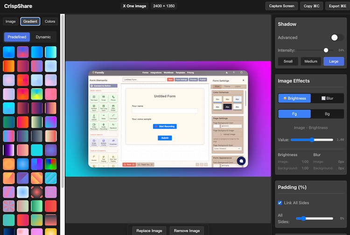This screenshot has width=350, height=235.
Task: Click the Export button
Action: coord(336,6)
